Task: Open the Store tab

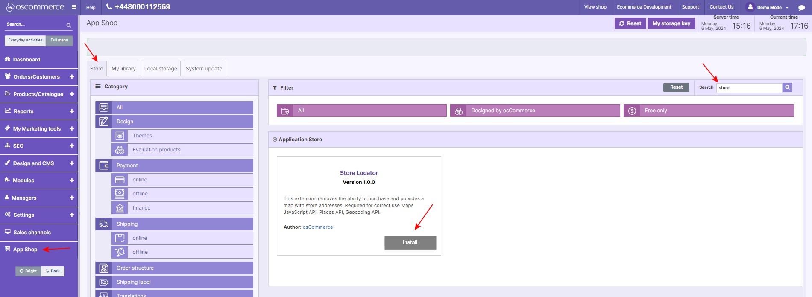Action: pyautogui.click(x=97, y=69)
